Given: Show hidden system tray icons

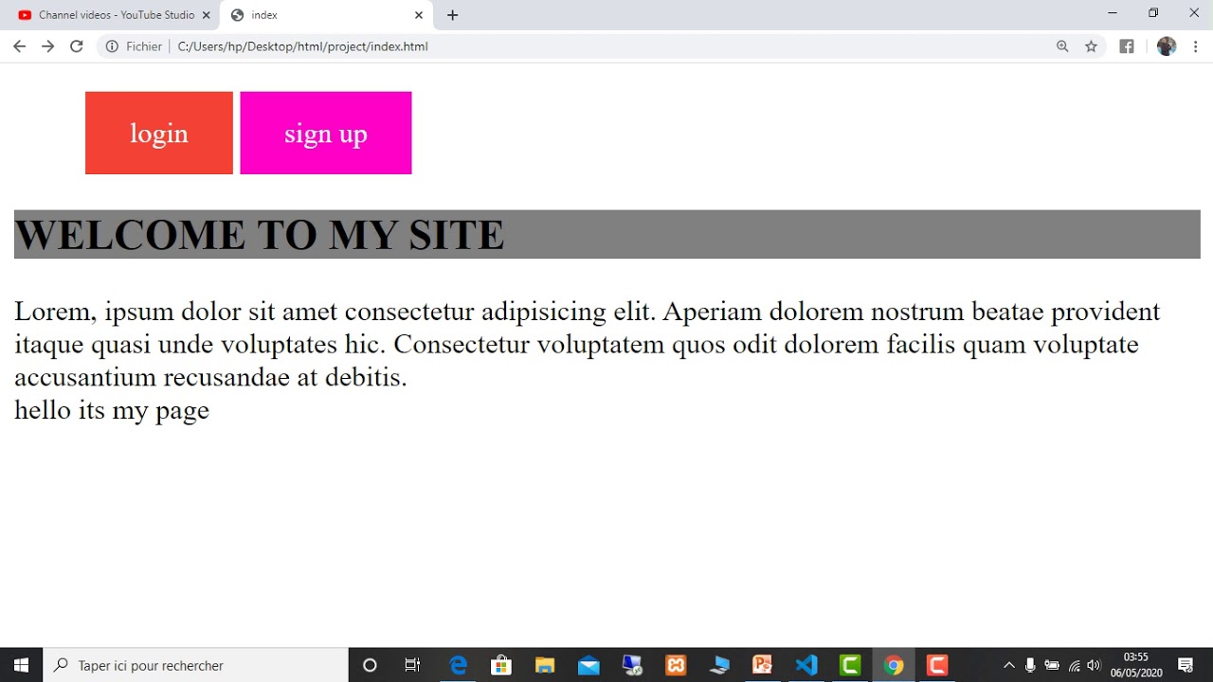Looking at the screenshot, I should tap(1008, 665).
